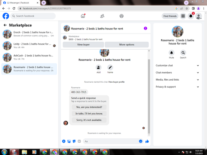Viewport: 207px width, 155px height.
Task: Click the browser back arrow
Action: [x=4, y=8]
